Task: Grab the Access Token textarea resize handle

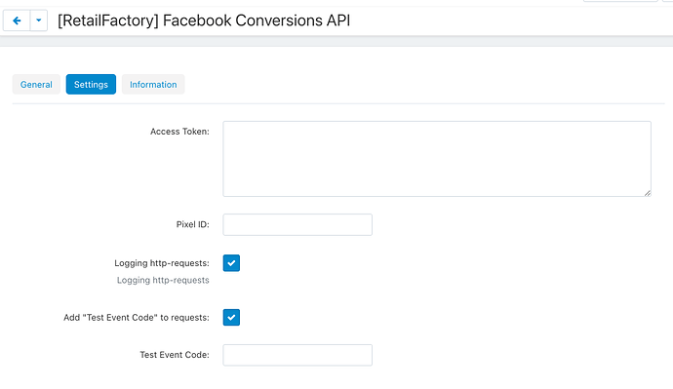Action: 648,193
